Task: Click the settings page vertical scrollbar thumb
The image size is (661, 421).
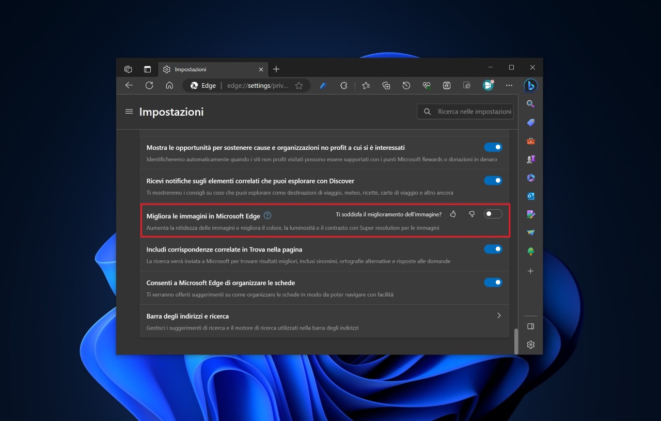Action: [x=516, y=341]
